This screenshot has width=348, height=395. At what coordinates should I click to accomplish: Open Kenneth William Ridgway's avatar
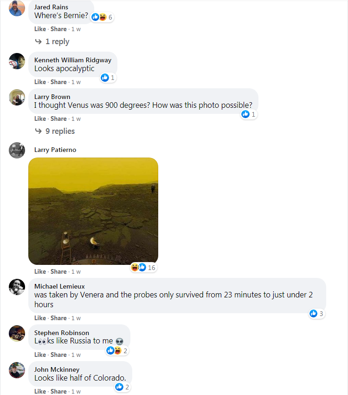coord(17,61)
